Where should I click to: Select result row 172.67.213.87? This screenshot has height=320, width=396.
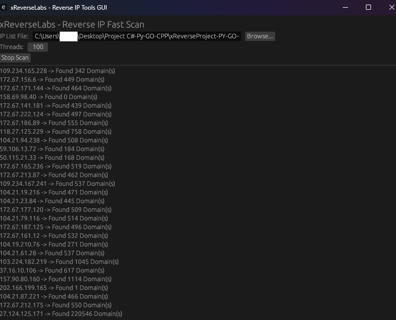coord(54,175)
